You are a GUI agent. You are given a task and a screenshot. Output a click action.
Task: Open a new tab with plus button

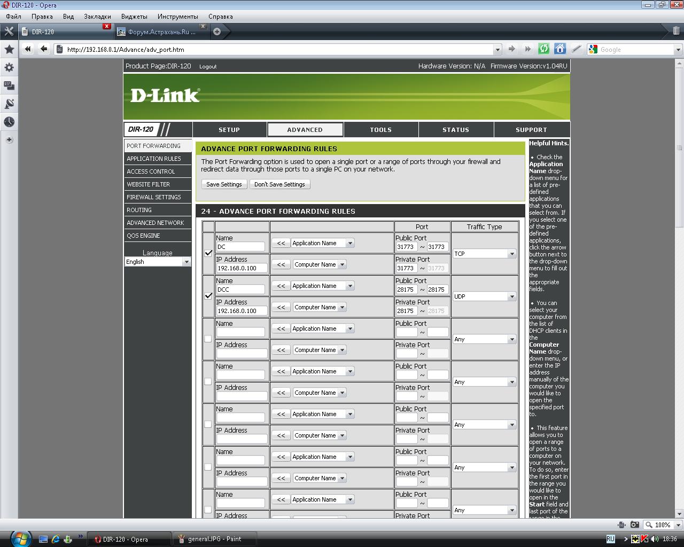point(217,32)
